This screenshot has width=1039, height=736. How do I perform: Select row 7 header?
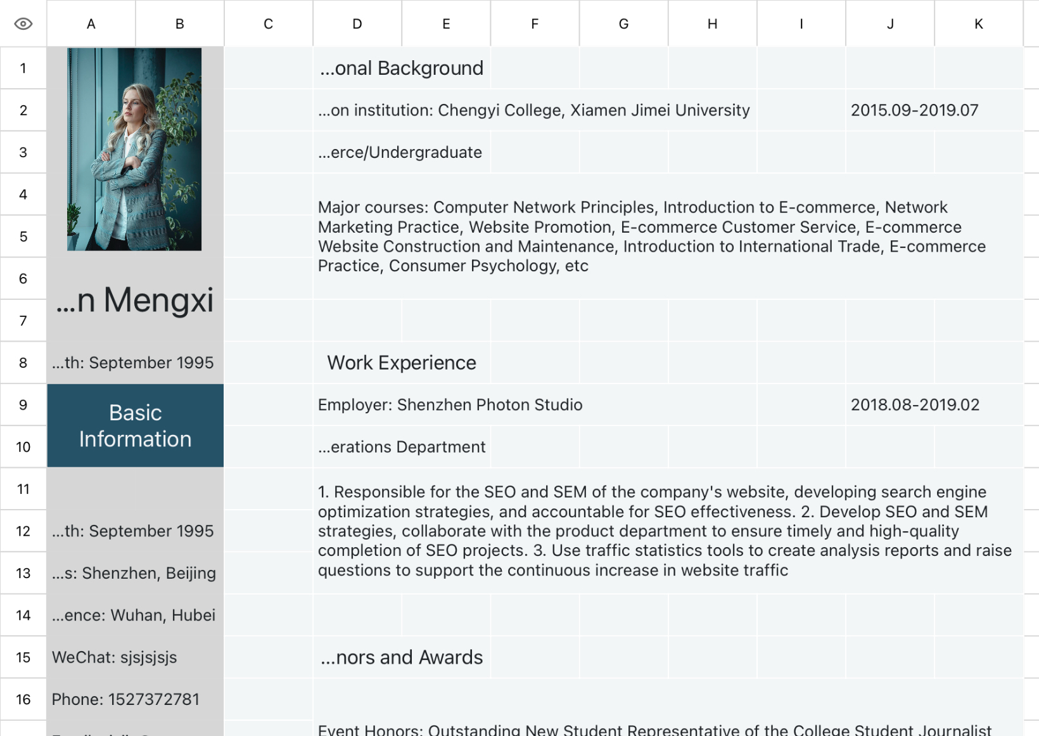tap(23, 321)
